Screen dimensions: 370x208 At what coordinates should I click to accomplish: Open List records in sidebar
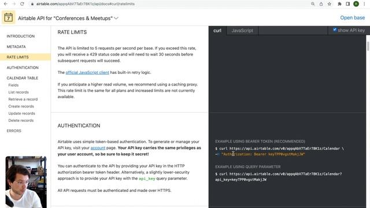click(x=18, y=92)
